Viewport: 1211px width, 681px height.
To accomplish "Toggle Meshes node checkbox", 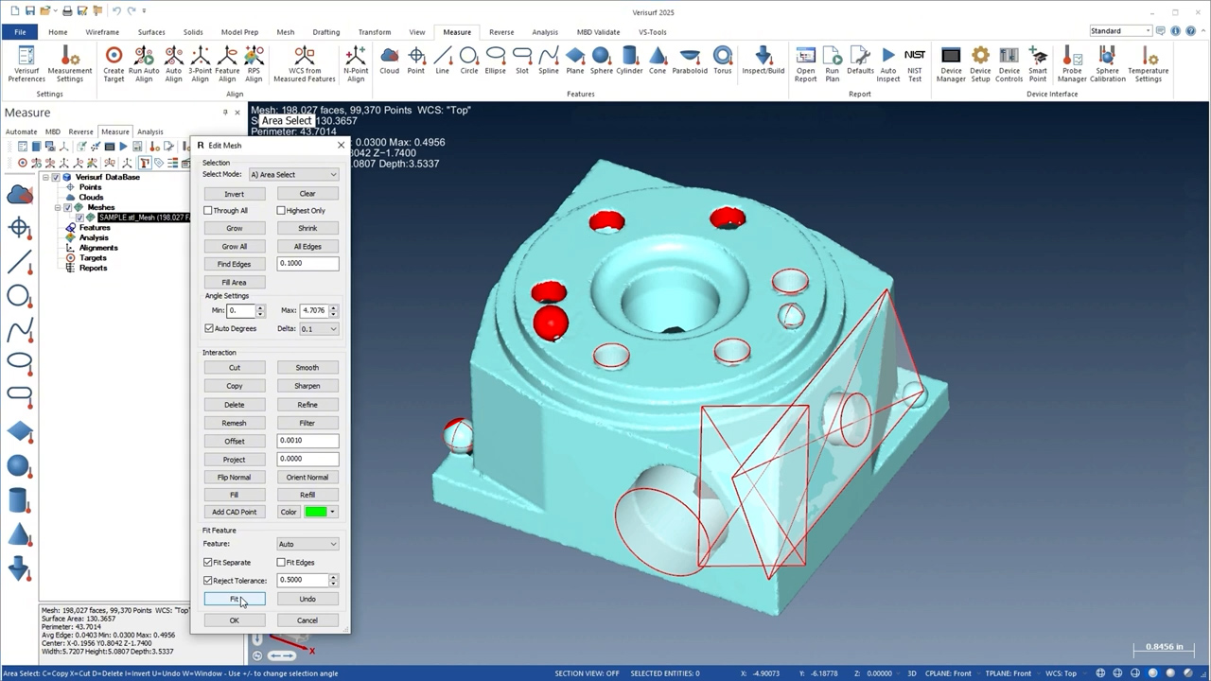I will pyautogui.click(x=67, y=207).
